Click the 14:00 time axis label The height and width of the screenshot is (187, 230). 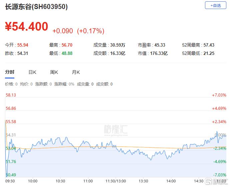pyautogui.click(x=171, y=181)
